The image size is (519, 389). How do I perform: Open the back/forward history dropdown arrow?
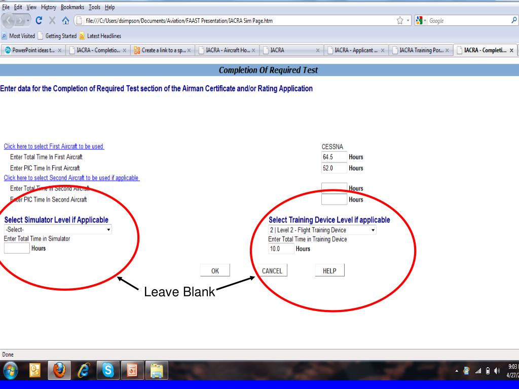(28, 21)
